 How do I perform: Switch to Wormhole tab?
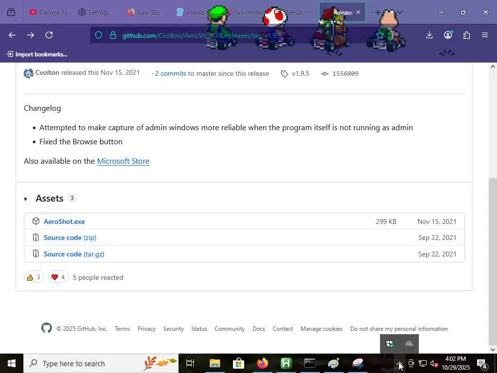point(244,12)
